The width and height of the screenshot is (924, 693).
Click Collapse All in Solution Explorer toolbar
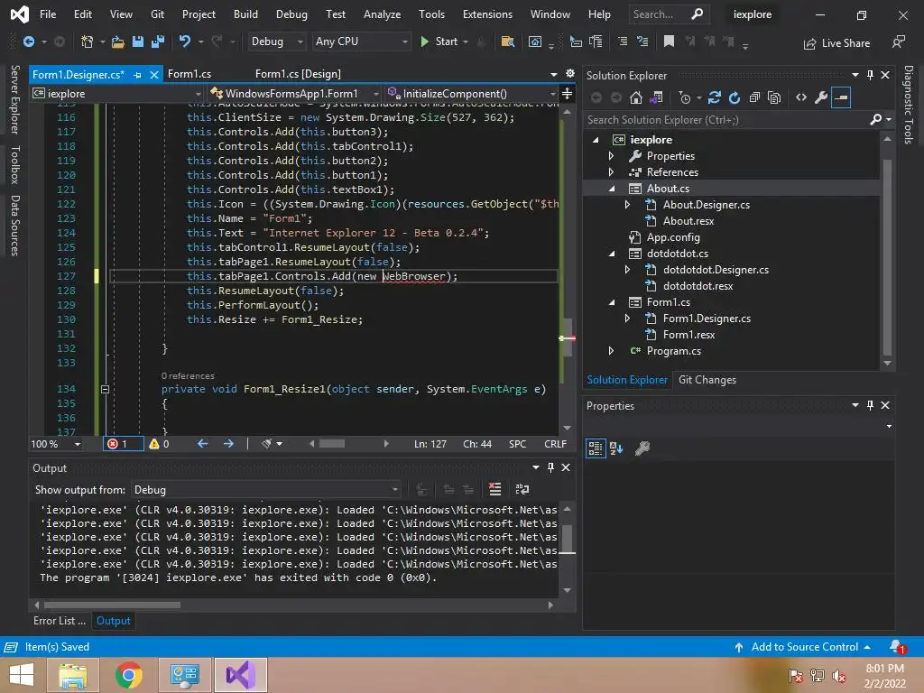[x=753, y=97]
